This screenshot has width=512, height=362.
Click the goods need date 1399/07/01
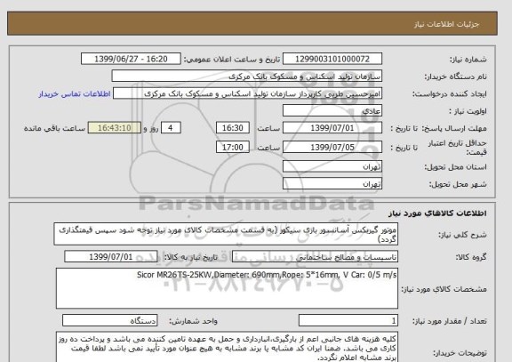[x=111, y=257]
